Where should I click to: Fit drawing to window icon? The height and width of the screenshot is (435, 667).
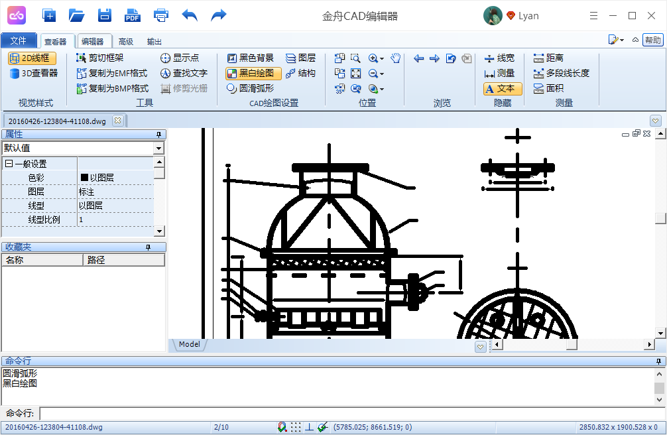(x=355, y=73)
